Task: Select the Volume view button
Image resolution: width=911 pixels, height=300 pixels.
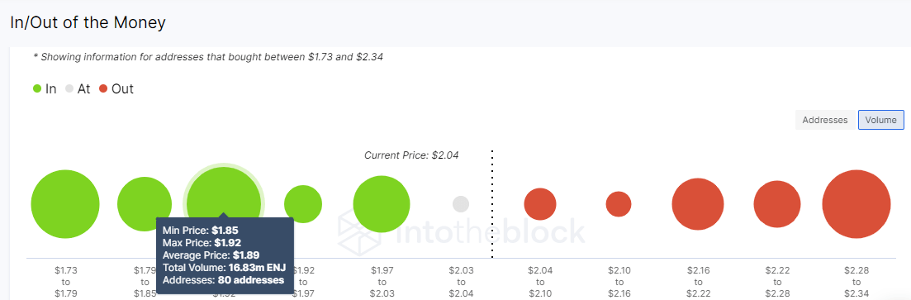Action: pos(880,121)
